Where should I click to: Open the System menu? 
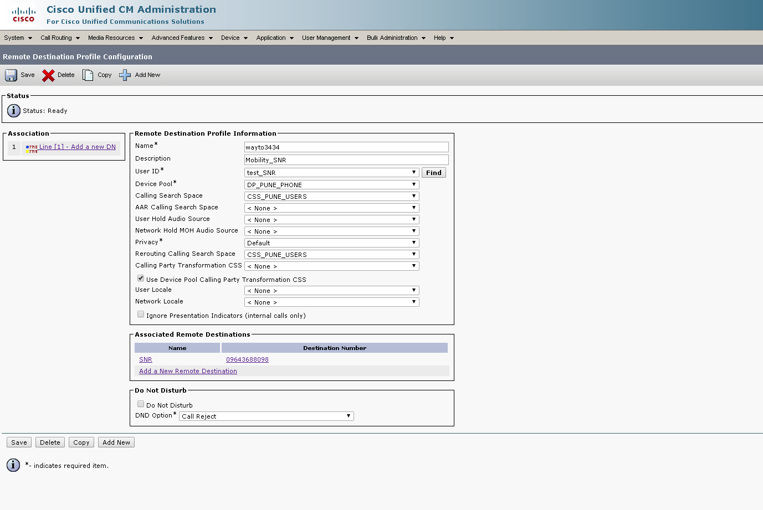[18, 38]
